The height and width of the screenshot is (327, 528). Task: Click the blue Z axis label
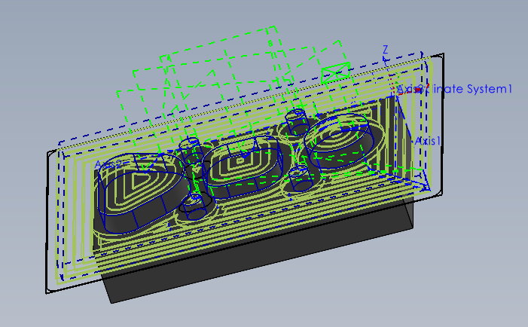click(x=385, y=50)
